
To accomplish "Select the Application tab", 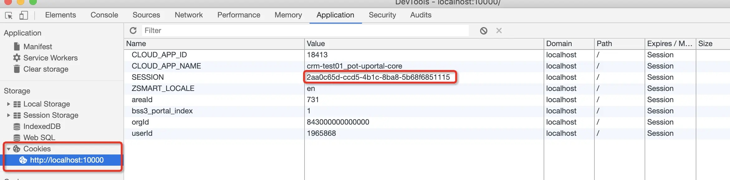I will coord(335,15).
